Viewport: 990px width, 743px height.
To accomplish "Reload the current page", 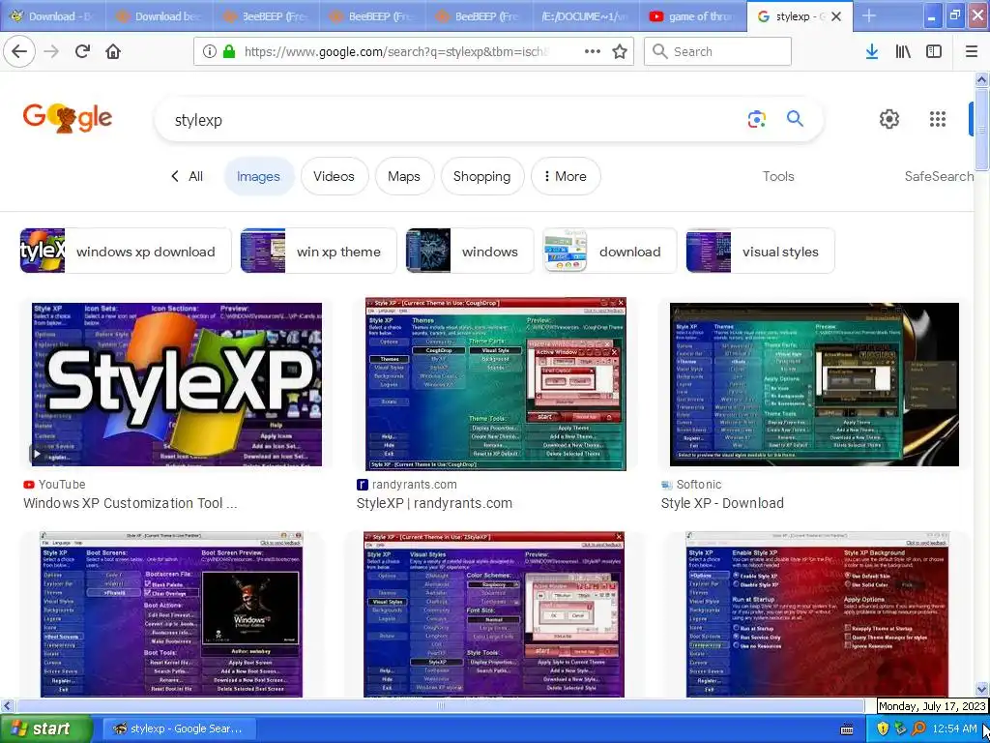I will point(82,51).
